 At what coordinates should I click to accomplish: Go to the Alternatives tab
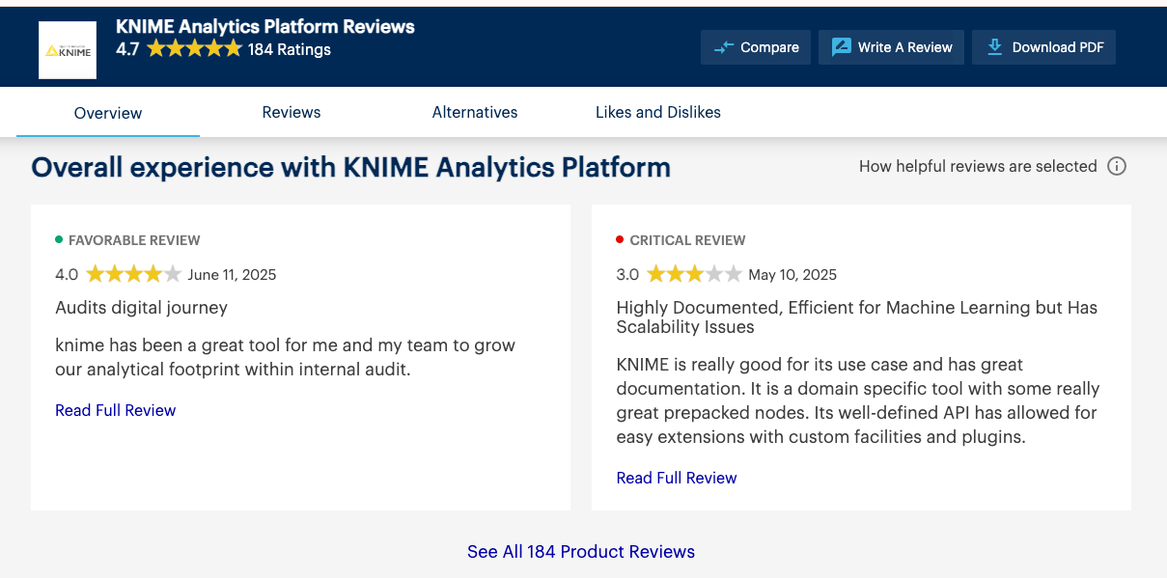pos(475,112)
